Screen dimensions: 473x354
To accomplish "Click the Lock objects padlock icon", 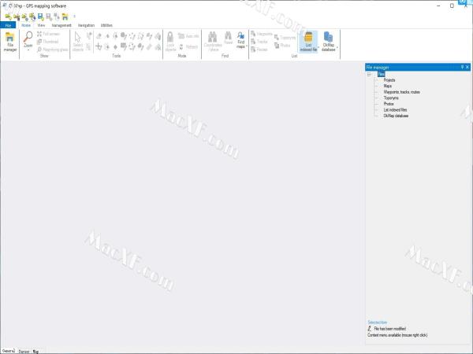I will [x=170, y=39].
